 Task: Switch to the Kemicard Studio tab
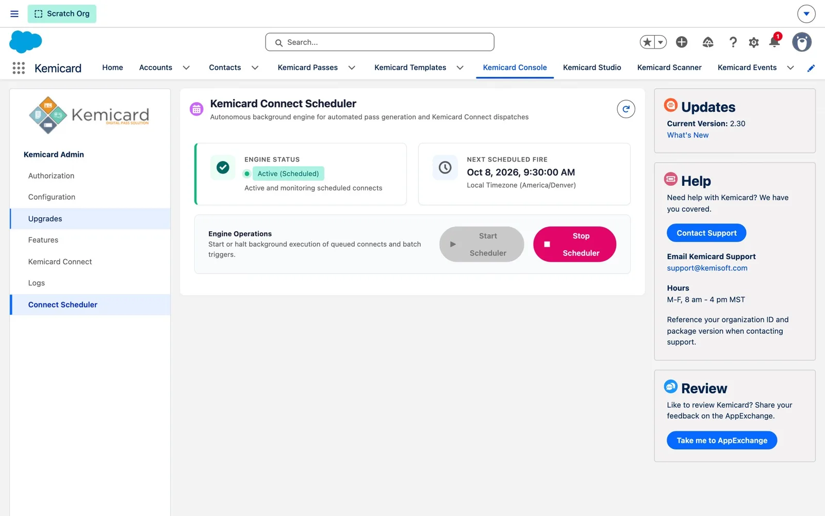click(592, 68)
